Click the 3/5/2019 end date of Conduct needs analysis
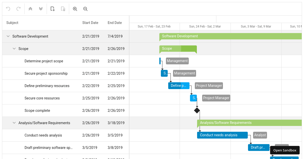 pos(115,135)
